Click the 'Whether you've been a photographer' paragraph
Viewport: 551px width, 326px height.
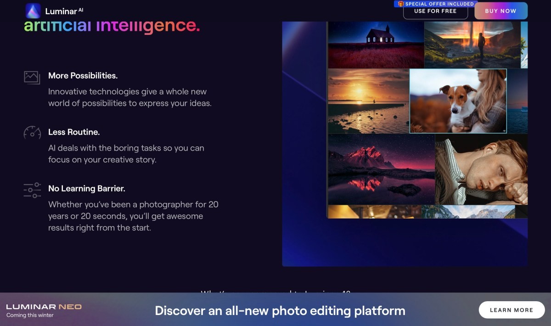pos(133,216)
